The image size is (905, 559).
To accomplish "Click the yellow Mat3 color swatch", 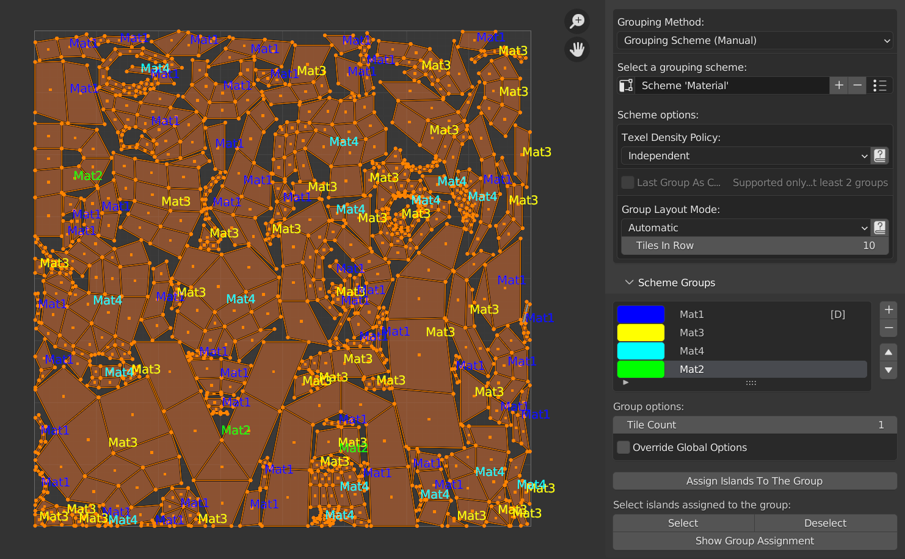I will [x=641, y=333].
